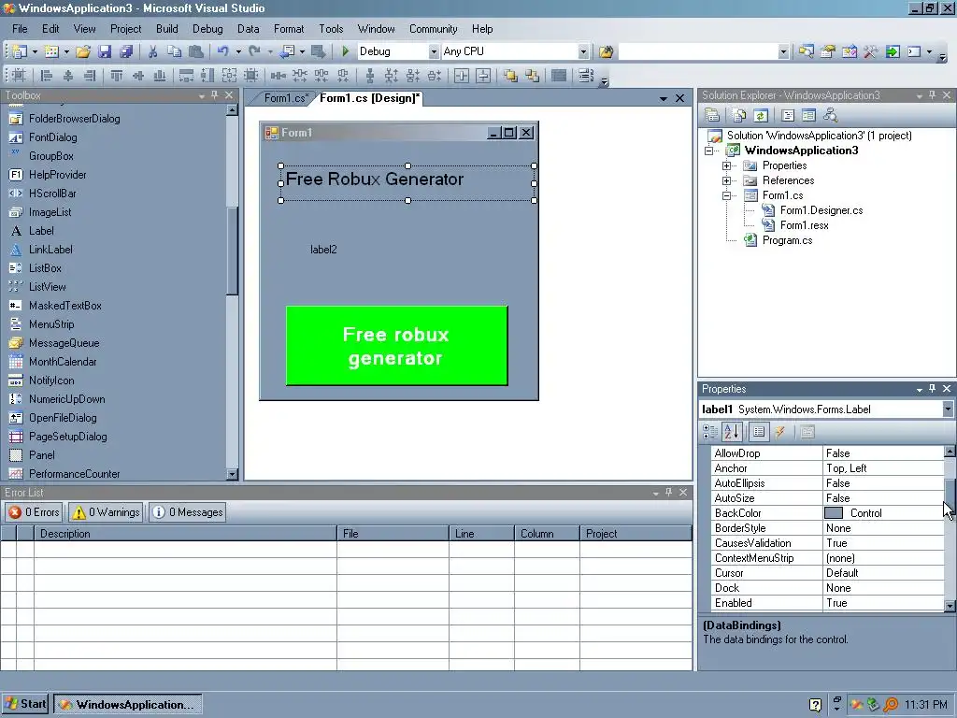Click the Save All toolbar icon
The width and height of the screenshot is (957, 718).
coord(126,52)
